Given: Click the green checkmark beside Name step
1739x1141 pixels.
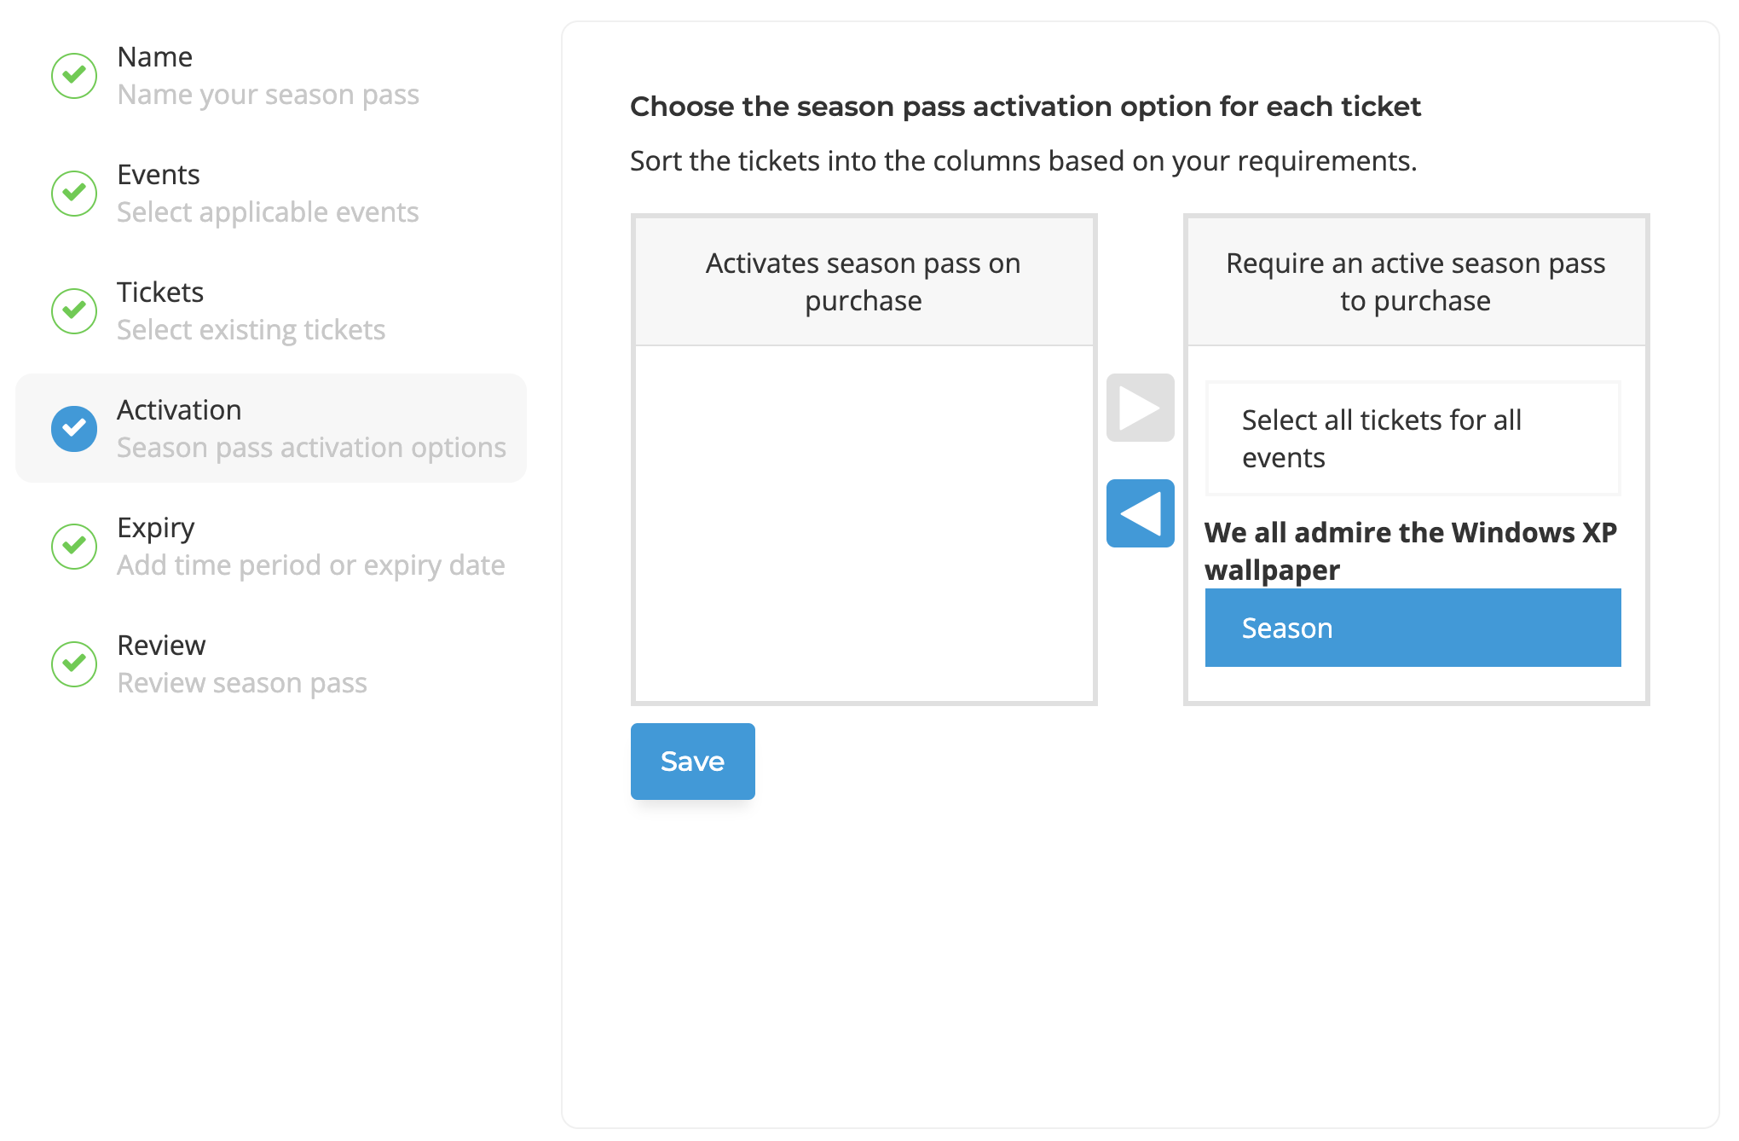Looking at the screenshot, I should (74, 76).
